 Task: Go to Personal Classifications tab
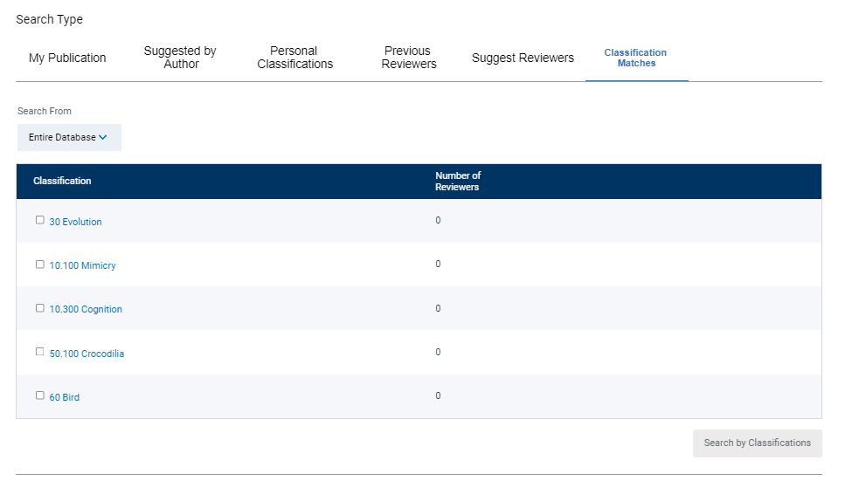click(294, 58)
